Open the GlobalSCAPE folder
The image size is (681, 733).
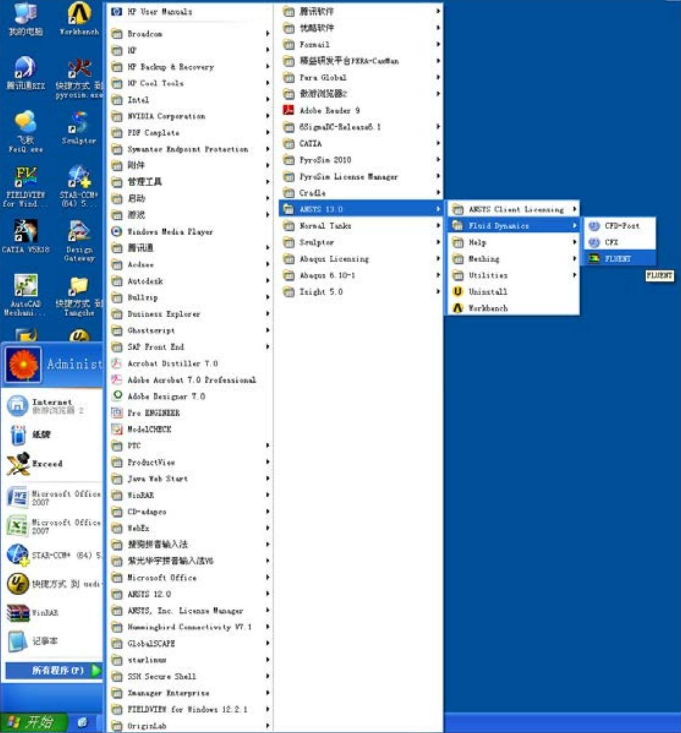click(190, 643)
